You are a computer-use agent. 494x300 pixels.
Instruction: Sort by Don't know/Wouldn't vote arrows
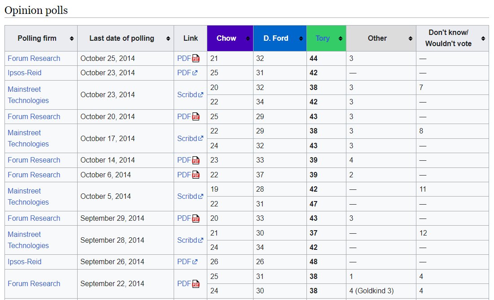[x=483, y=39]
